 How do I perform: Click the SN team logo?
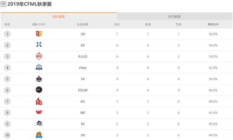point(39,135)
